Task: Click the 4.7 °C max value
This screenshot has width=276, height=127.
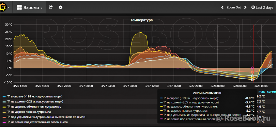Action: 261,112
